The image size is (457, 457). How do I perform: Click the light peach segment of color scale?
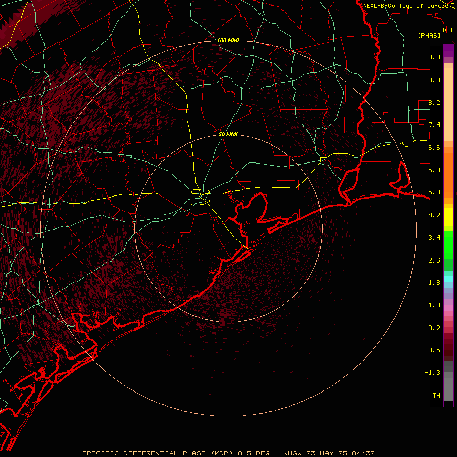448,105
